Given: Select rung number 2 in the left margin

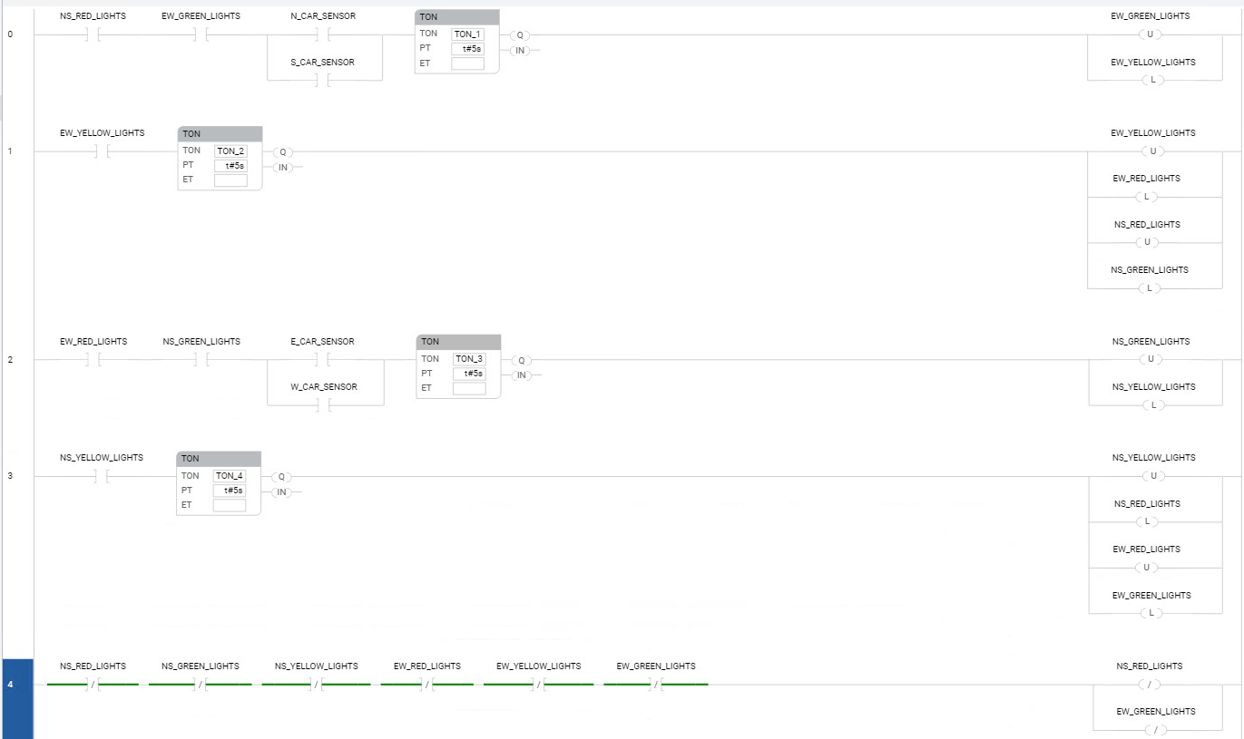Looking at the screenshot, I should pyautogui.click(x=11, y=360).
